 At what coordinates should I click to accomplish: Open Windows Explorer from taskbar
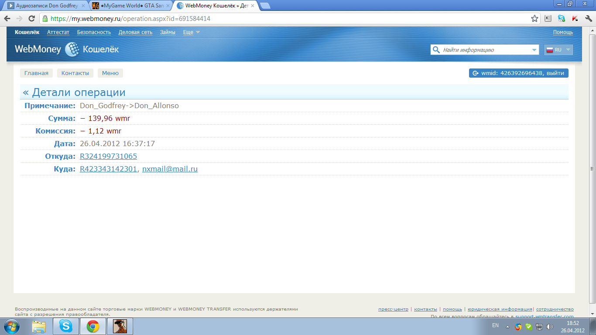click(x=39, y=326)
